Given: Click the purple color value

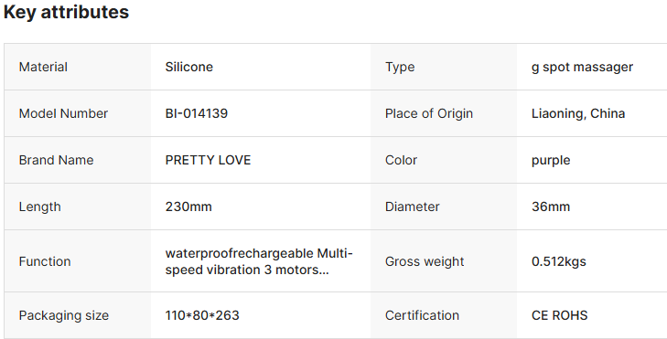Looking at the screenshot, I should pyautogui.click(x=551, y=161).
